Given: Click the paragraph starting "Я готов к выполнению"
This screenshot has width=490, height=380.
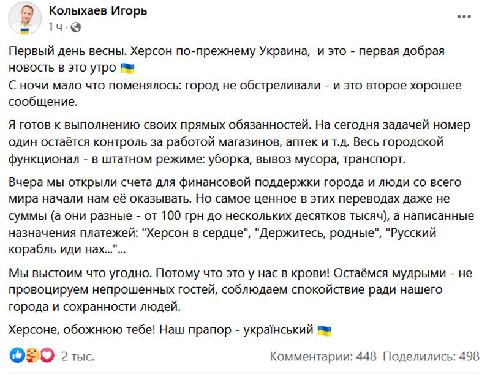Looking at the screenshot, I should (x=239, y=142).
